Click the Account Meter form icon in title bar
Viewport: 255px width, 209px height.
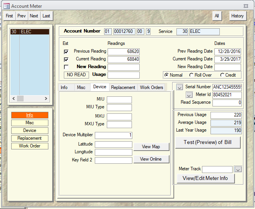pyautogui.click(x=7, y=6)
